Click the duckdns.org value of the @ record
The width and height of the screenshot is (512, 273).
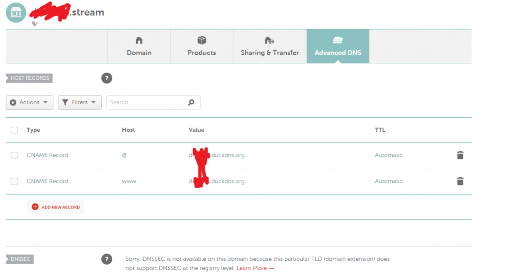pos(217,155)
